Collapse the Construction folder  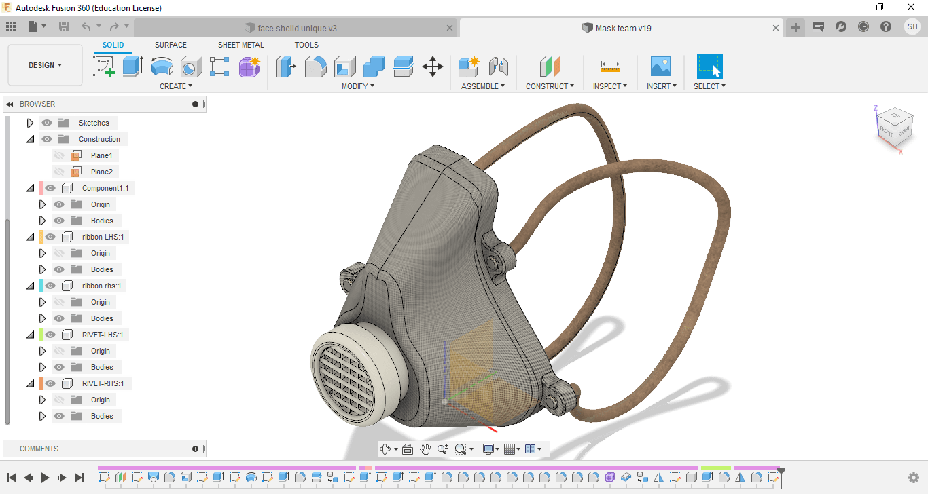30,139
